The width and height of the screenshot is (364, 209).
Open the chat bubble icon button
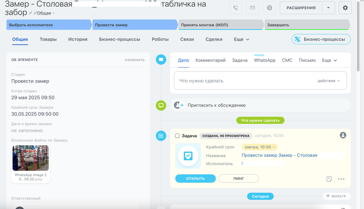269,8
